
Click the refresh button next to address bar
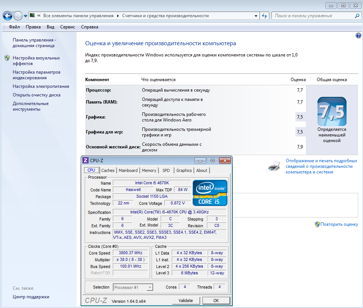pos(264,16)
